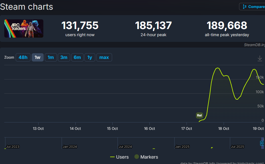The width and height of the screenshot is (265, 164).
Task: Click the 189,668 all-time peak value
Action: 227,25
